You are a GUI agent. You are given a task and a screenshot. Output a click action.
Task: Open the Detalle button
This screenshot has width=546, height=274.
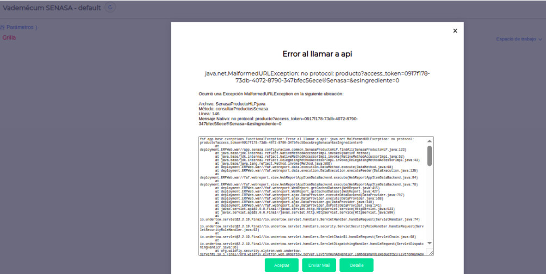pyautogui.click(x=356, y=265)
